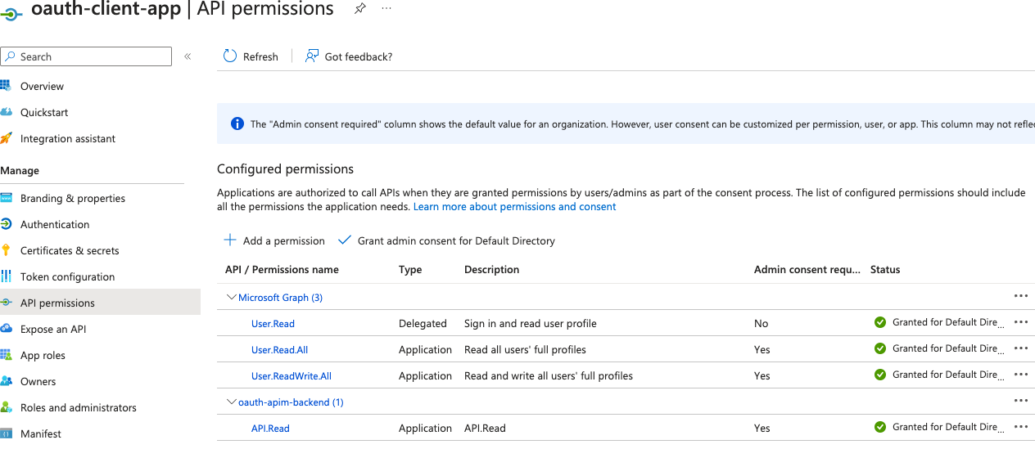Image resolution: width=1035 pixels, height=449 pixels.
Task: Click the green granted icon in the User.Read row
Action: (880, 322)
